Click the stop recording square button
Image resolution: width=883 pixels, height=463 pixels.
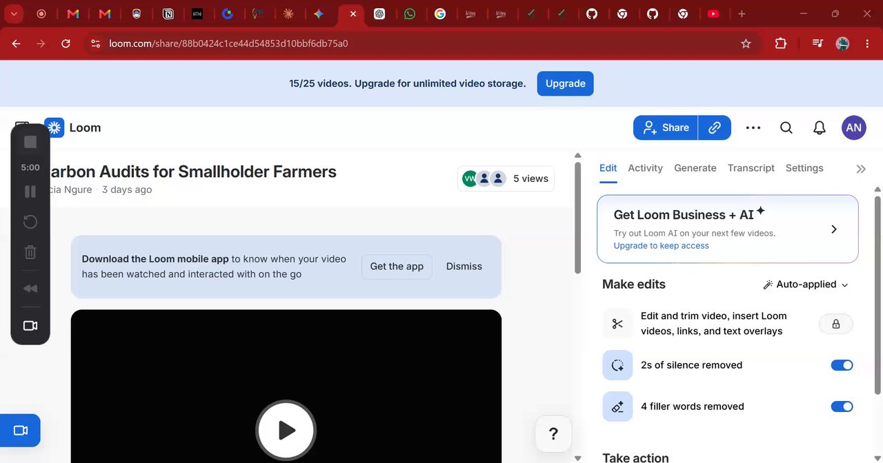(x=30, y=142)
